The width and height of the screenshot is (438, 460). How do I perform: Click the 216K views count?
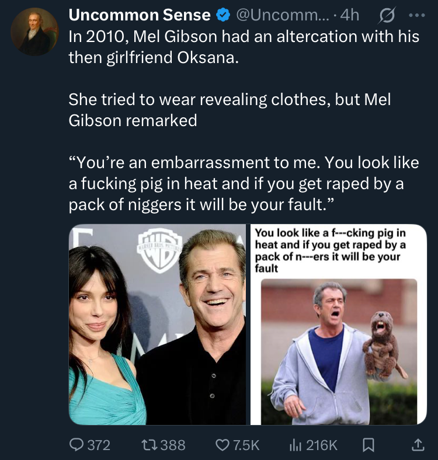(322, 445)
